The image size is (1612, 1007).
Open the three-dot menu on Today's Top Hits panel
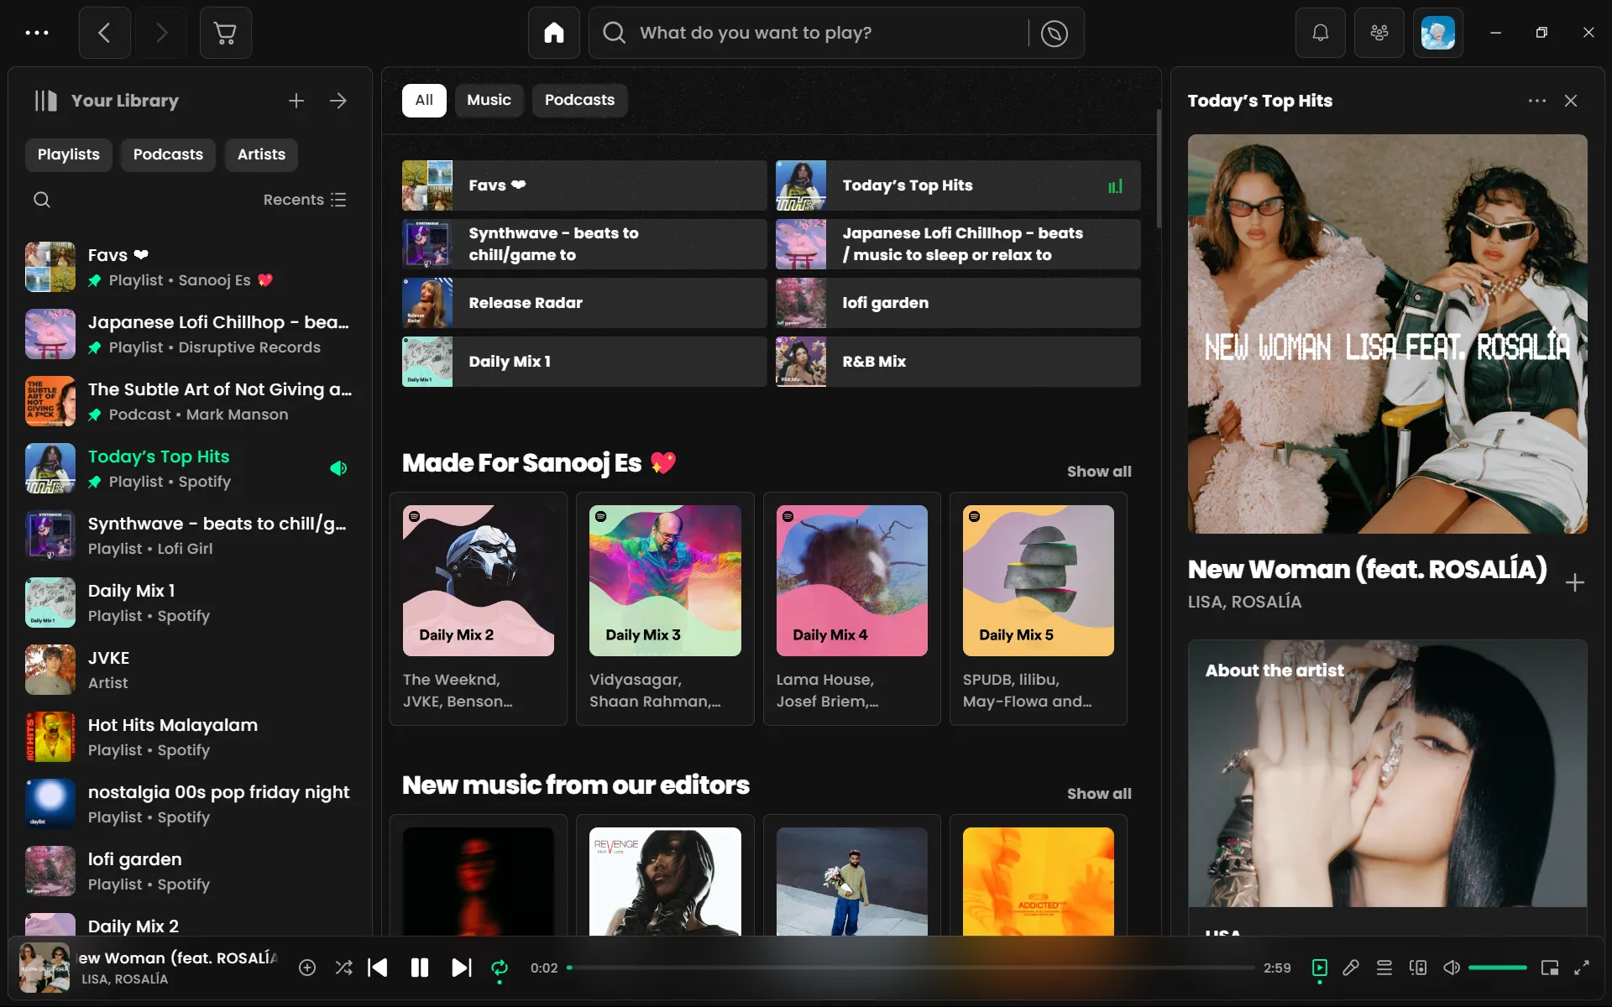pos(1536,101)
